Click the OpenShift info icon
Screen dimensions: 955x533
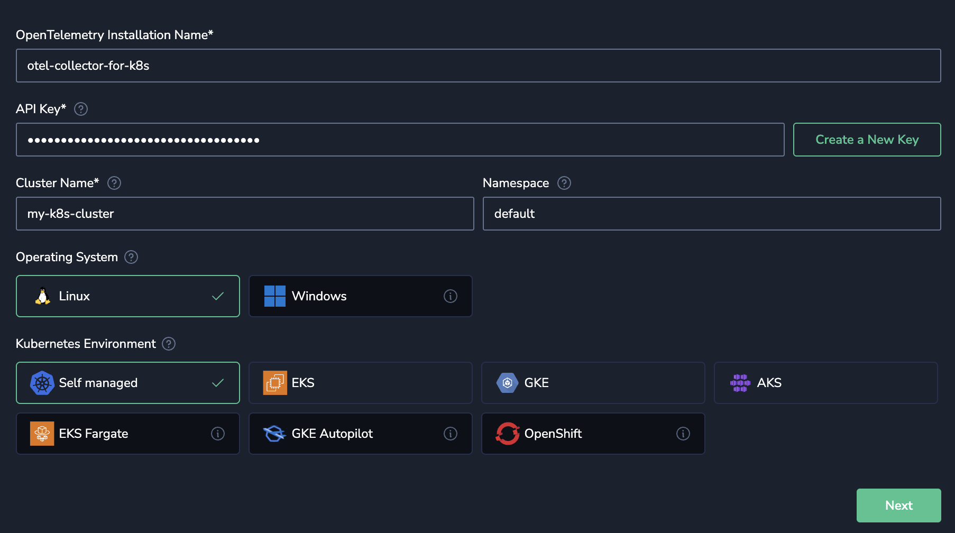(683, 434)
